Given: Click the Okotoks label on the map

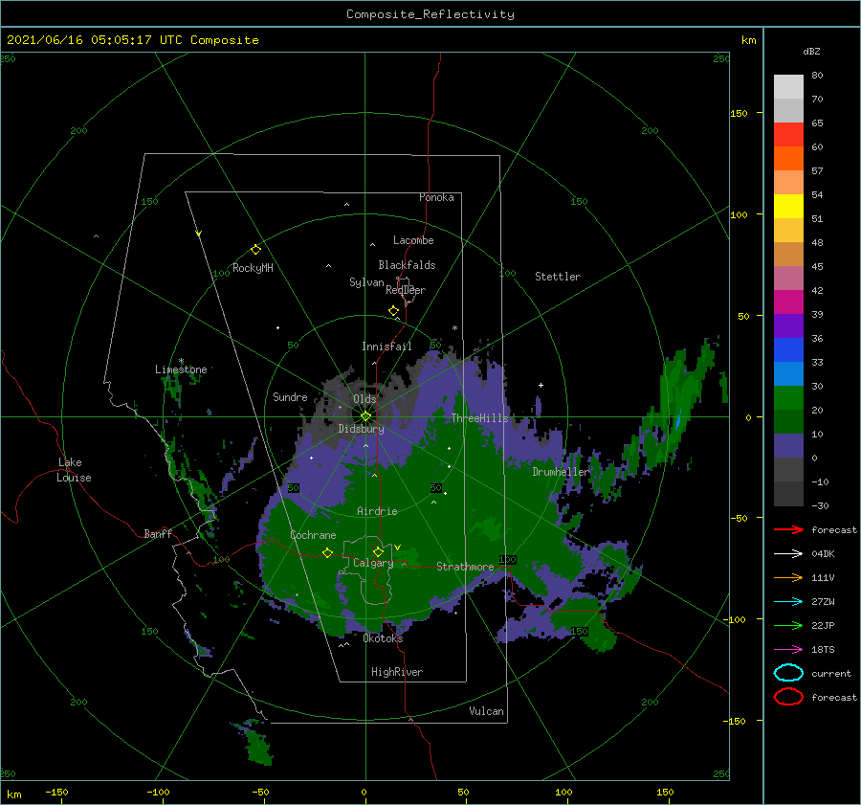Looking at the screenshot, I should 383,638.
